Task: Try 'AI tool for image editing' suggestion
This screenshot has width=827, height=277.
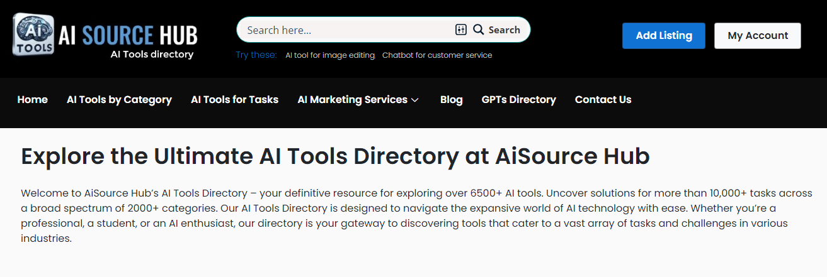Action: click(x=330, y=55)
